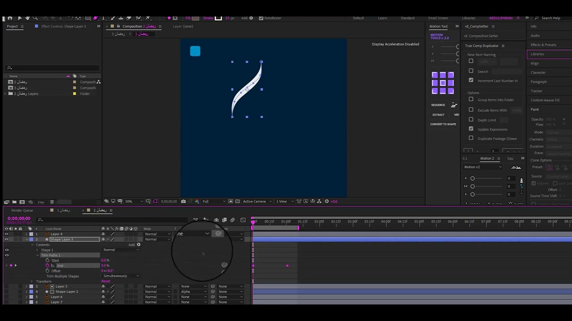Select the Home icon in the toolbar

[10, 18]
